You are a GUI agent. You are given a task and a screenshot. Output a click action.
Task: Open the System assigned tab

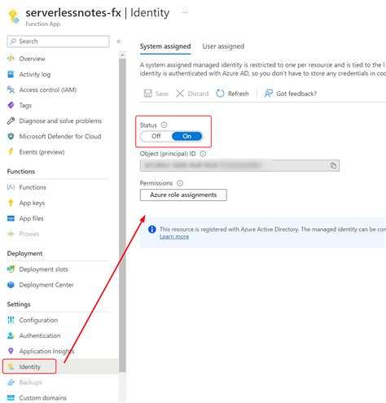[165, 46]
